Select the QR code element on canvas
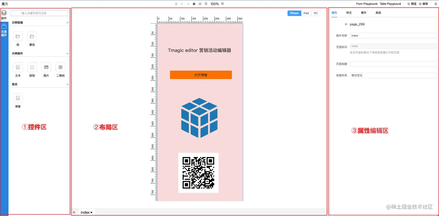This screenshot has height=216, width=439. [198, 173]
